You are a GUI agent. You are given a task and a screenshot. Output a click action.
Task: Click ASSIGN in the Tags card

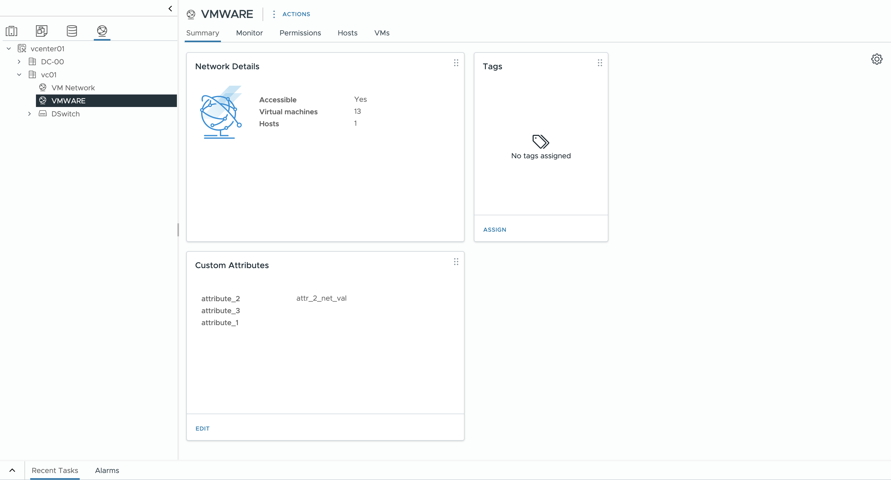coord(494,230)
